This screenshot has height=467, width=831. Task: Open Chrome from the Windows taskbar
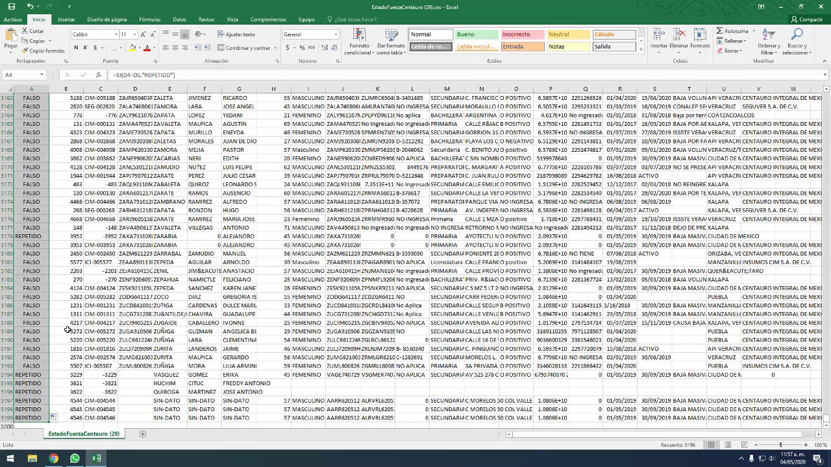pyautogui.click(x=53, y=459)
